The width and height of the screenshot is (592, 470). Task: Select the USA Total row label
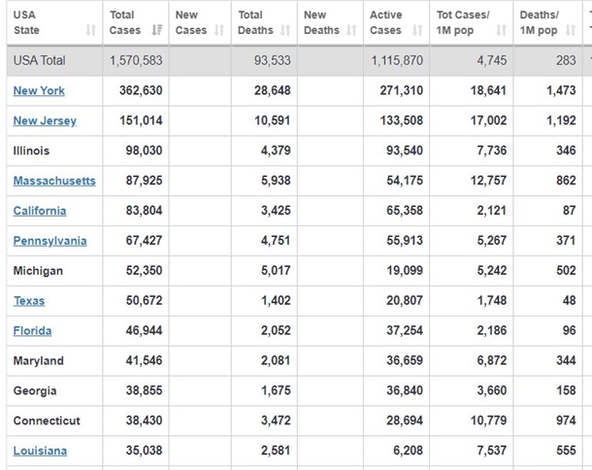(40, 60)
